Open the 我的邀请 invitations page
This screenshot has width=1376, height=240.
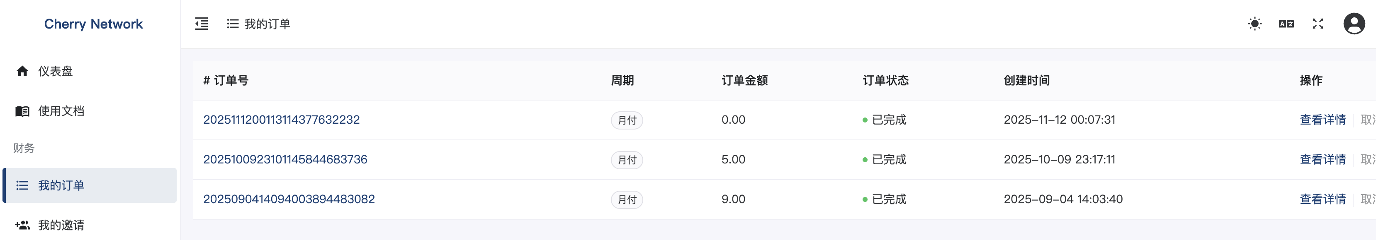(61, 225)
